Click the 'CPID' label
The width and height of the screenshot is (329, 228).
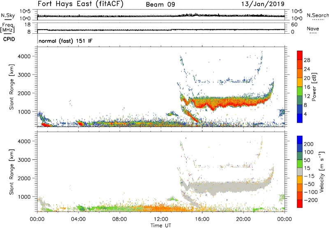(9, 39)
